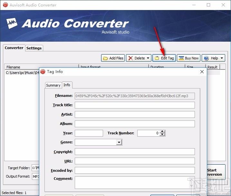Click the Artist input field

click(x=135, y=115)
